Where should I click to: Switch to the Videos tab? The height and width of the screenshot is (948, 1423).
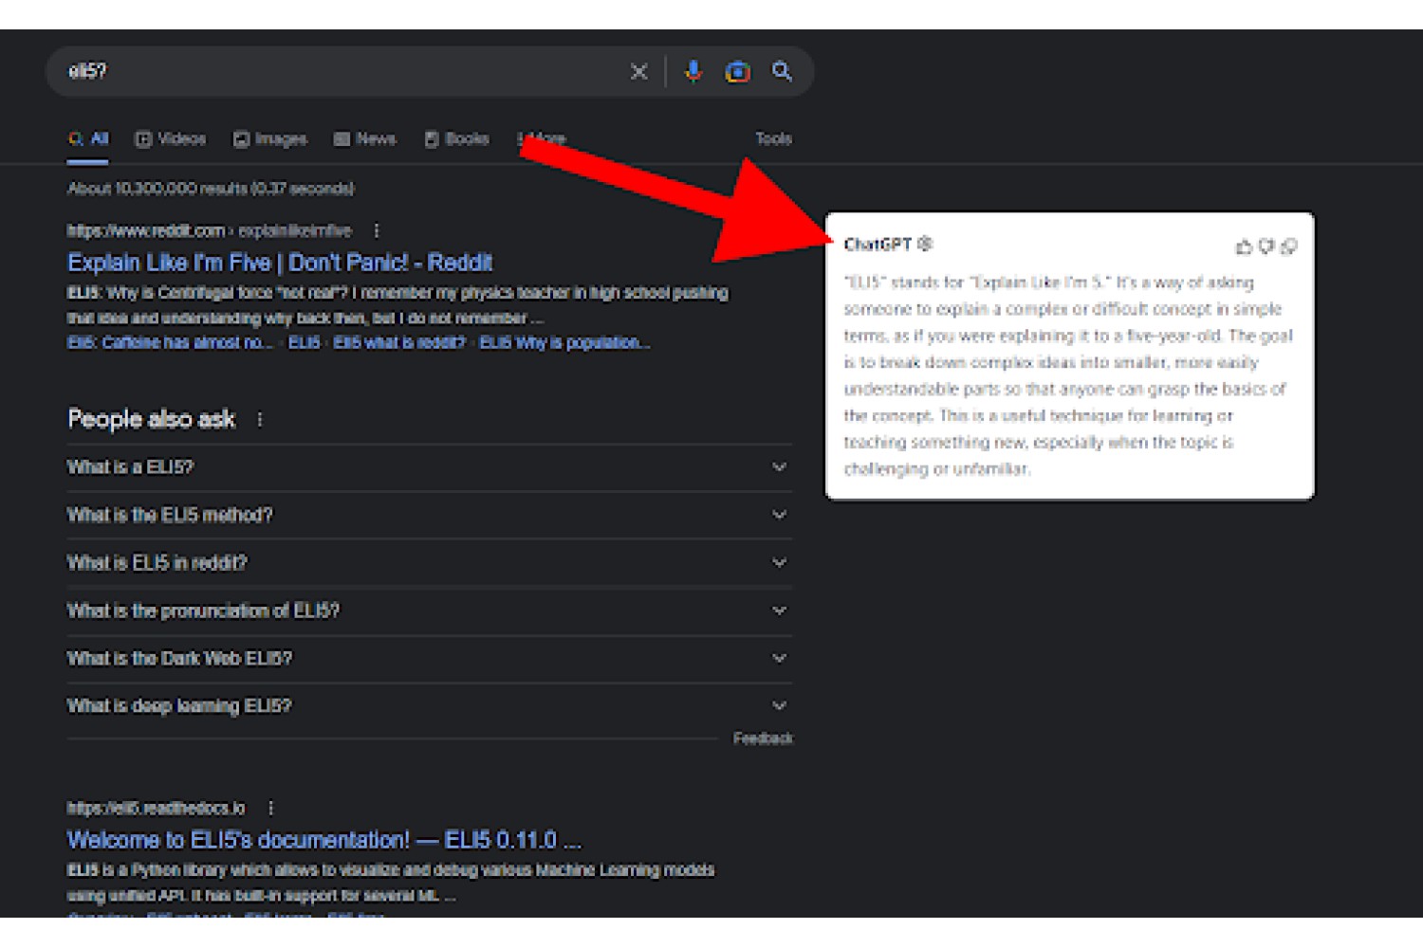click(x=171, y=139)
